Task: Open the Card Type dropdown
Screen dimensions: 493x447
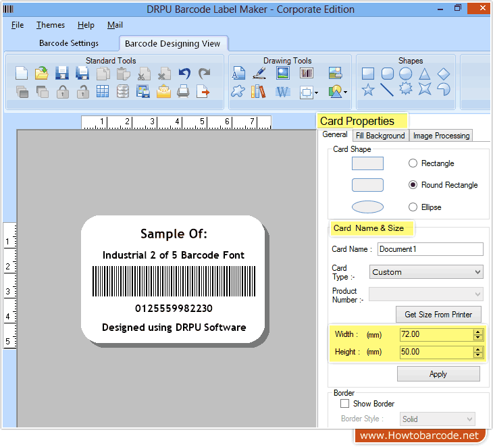Action: pyautogui.click(x=426, y=272)
